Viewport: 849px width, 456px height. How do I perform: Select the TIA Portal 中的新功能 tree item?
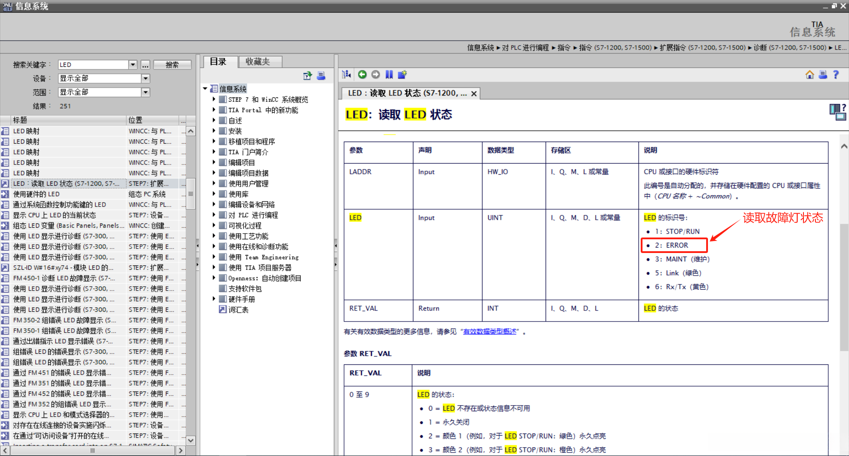tap(263, 110)
